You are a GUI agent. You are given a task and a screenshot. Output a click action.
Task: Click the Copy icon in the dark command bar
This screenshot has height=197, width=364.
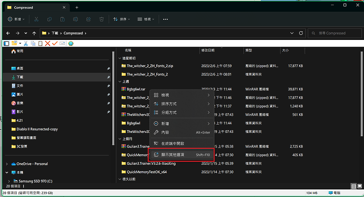(x=50, y=19)
